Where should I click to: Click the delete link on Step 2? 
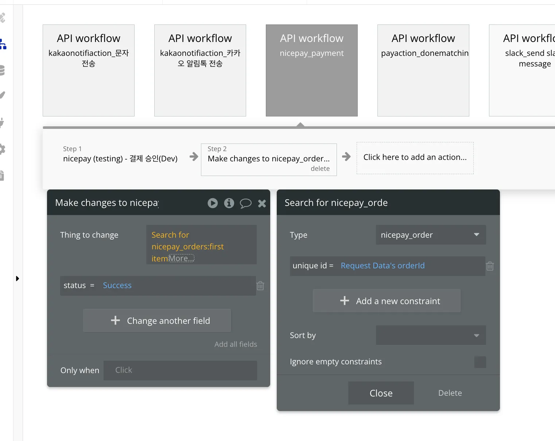320,169
